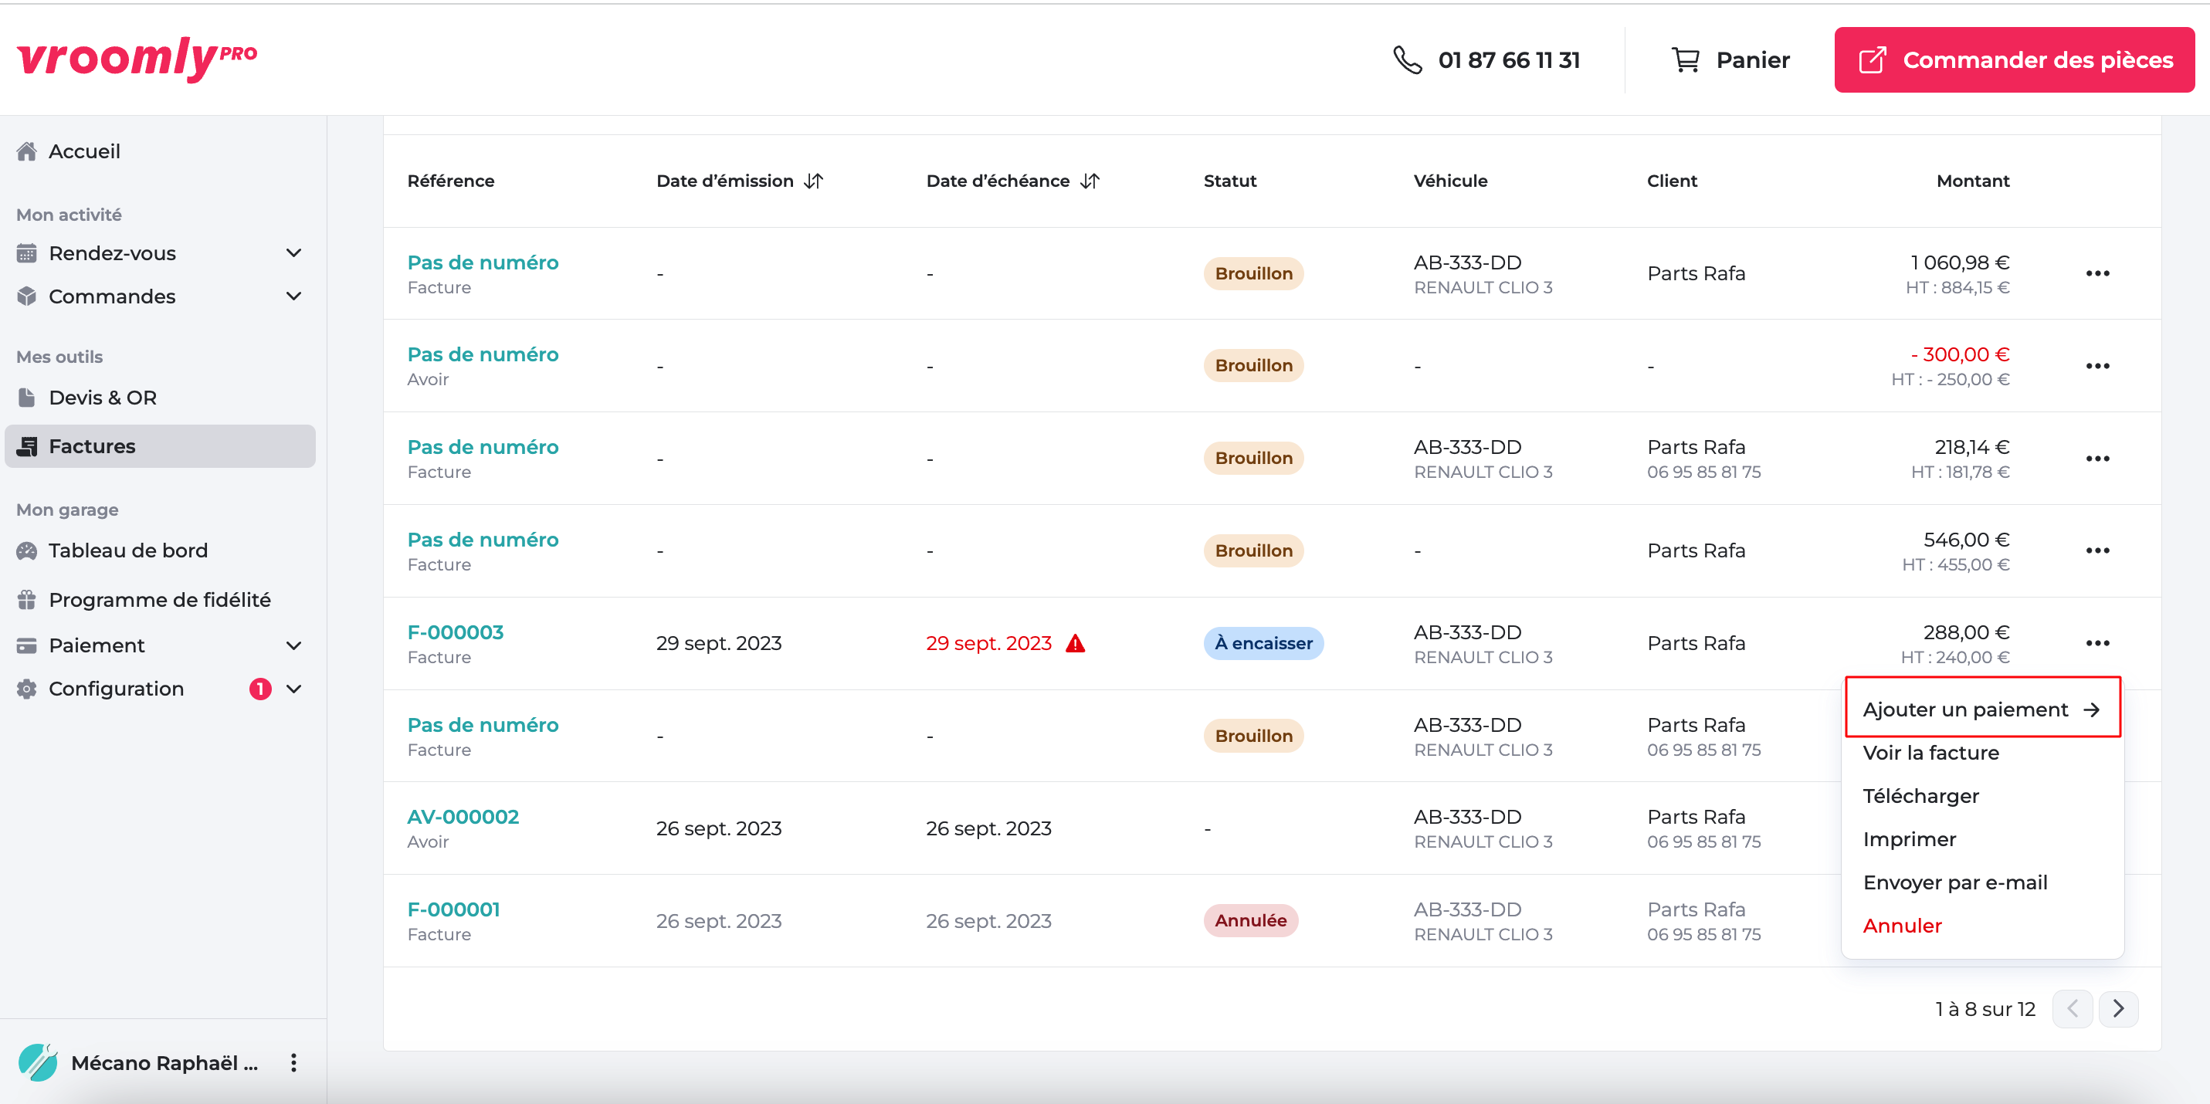Choose Envoyer par e-mail from menu
This screenshot has height=1104, width=2210.
point(1954,882)
